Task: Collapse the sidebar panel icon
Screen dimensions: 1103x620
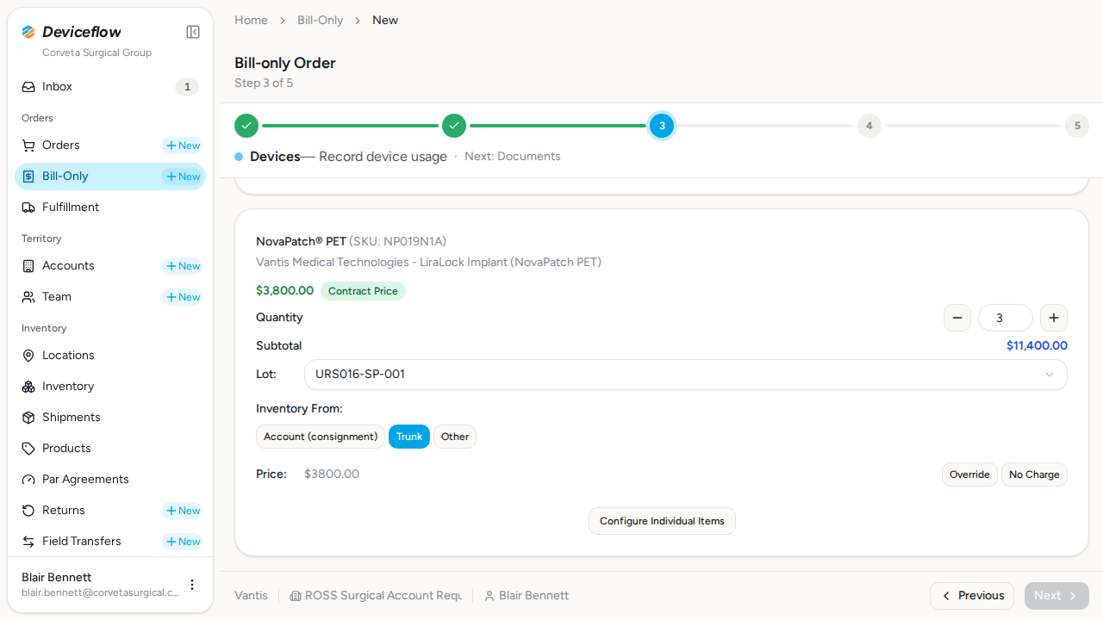Action: point(193,32)
